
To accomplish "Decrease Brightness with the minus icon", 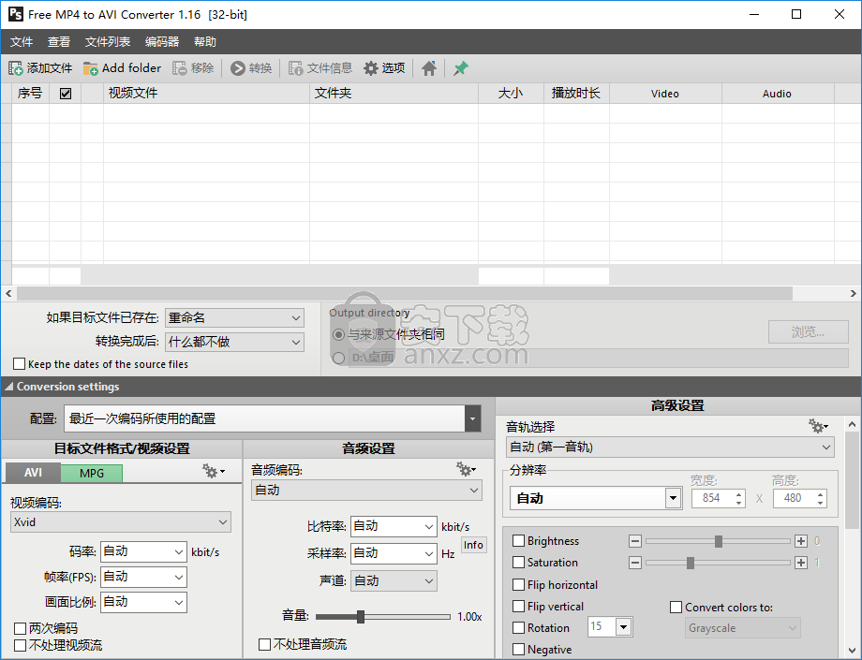I will [635, 541].
